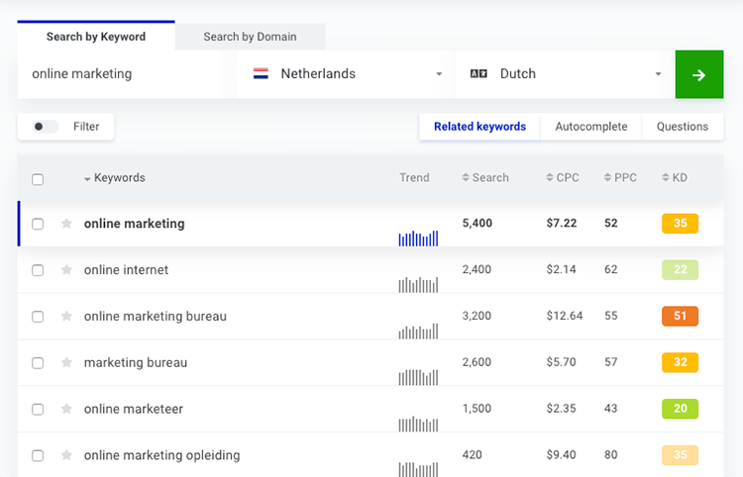Image resolution: width=743 pixels, height=477 pixels.
Task: Submit search with green arrow button
Action: click(x=699, y=74)
